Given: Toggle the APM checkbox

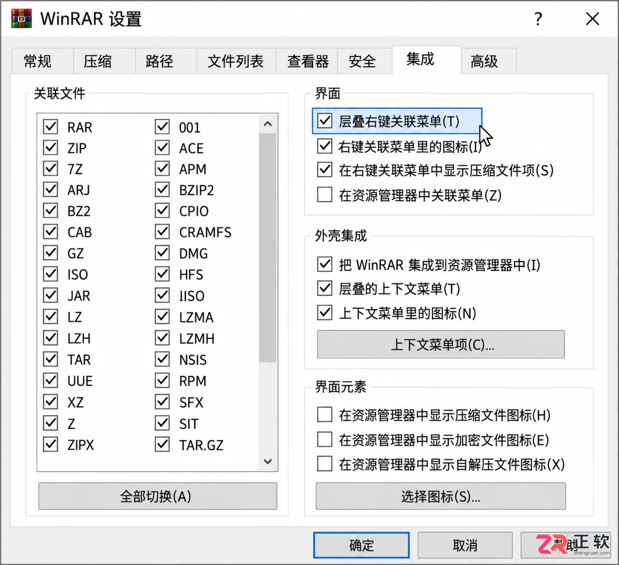Looking at the screenshot, I should pyautogui.click(x=162, y=169).
